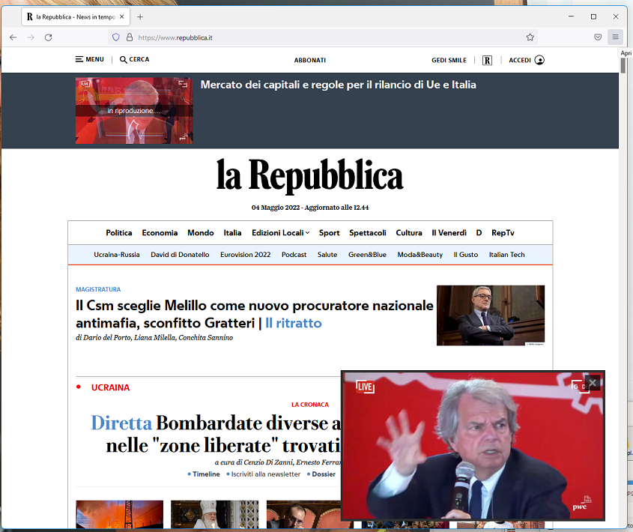Screen dimensions: 633x532
Task: Open the Csm sceglie Melillo headline
Action: click(255, 314)
